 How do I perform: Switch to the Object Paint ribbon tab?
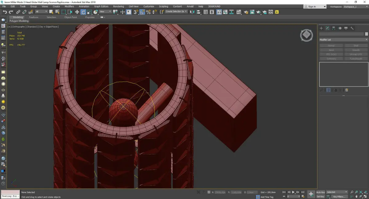point(71,17)
